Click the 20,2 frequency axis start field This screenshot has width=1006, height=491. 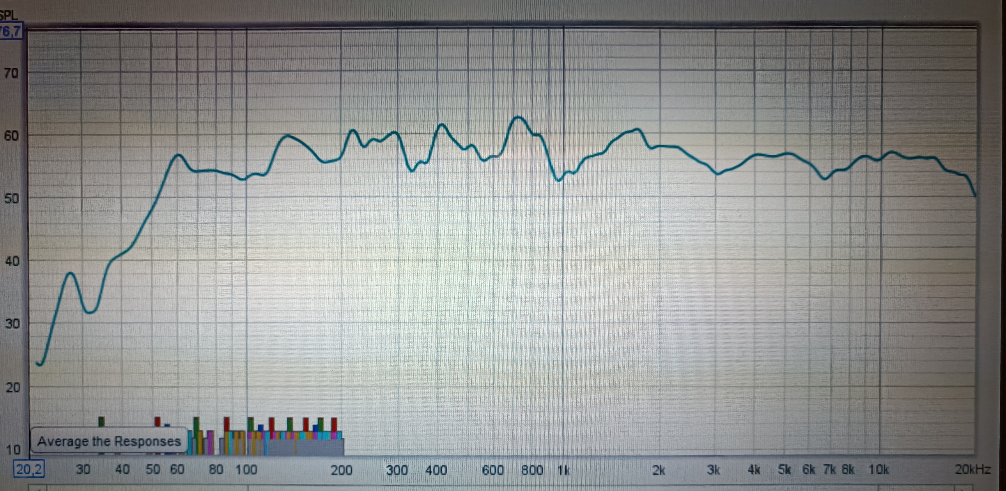29,469
